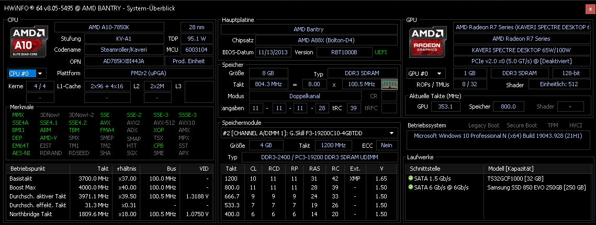The image size is (596, 225).
Task: Close the HWiNFO System-Überblick window
Action: (590, 9)
